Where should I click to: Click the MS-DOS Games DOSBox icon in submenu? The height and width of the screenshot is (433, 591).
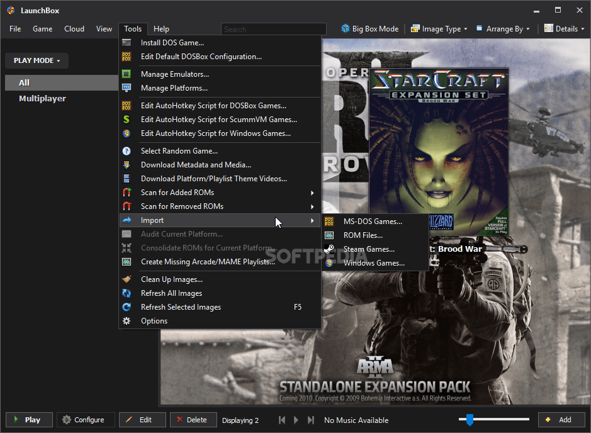tap(329, 222)
